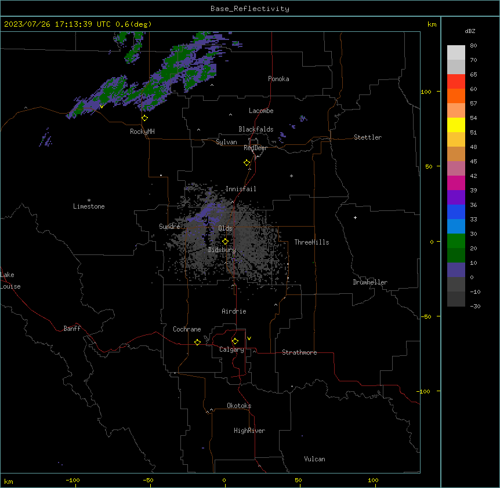
Task: Click the yellow diamond marker above Calgary label
Action: (x=235, y=341)
